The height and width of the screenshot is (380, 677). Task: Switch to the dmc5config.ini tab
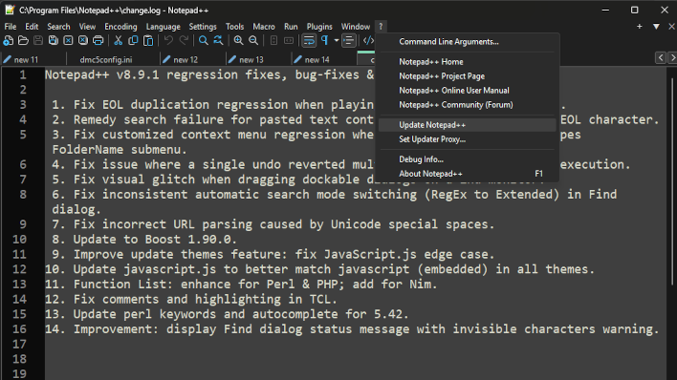click(x=113, y=59)
